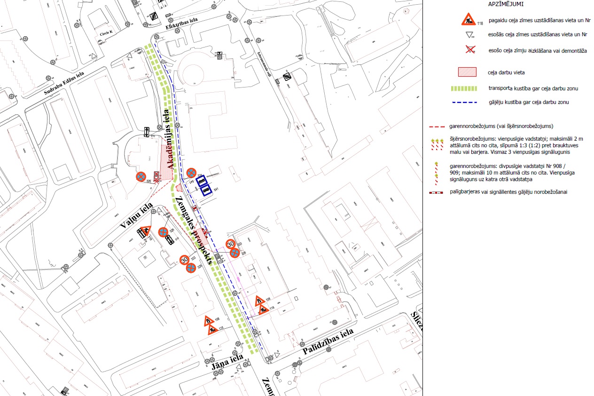
Task: Click the upper blue square sign numbered 541
Action: point(202,181)
